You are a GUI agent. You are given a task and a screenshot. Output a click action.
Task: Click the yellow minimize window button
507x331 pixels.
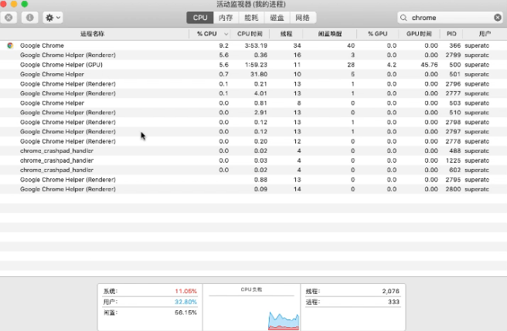(x=14, y=4)
